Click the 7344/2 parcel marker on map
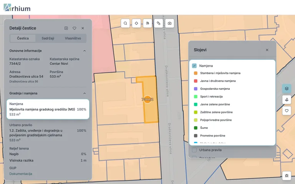The image size is (295, 184). coord(147,100)
